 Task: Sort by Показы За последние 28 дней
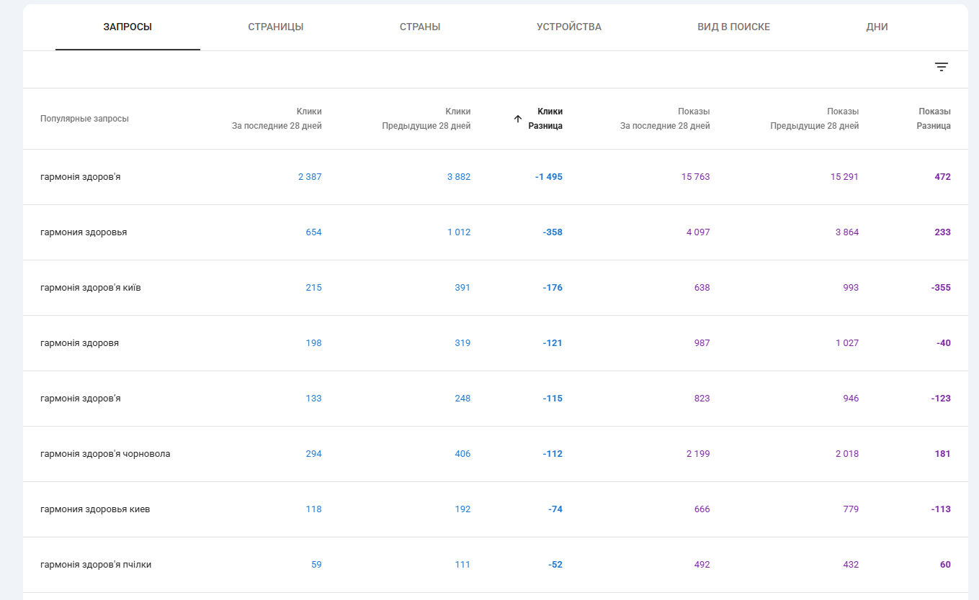pos(665,119)
